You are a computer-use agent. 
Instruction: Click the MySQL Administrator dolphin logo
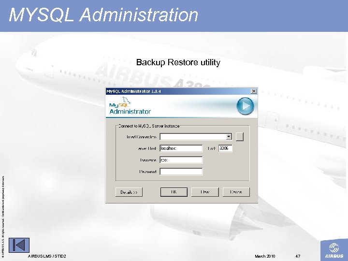point(130,106)
